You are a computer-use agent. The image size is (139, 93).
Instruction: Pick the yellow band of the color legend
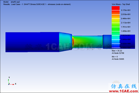(x=116, y=21)
